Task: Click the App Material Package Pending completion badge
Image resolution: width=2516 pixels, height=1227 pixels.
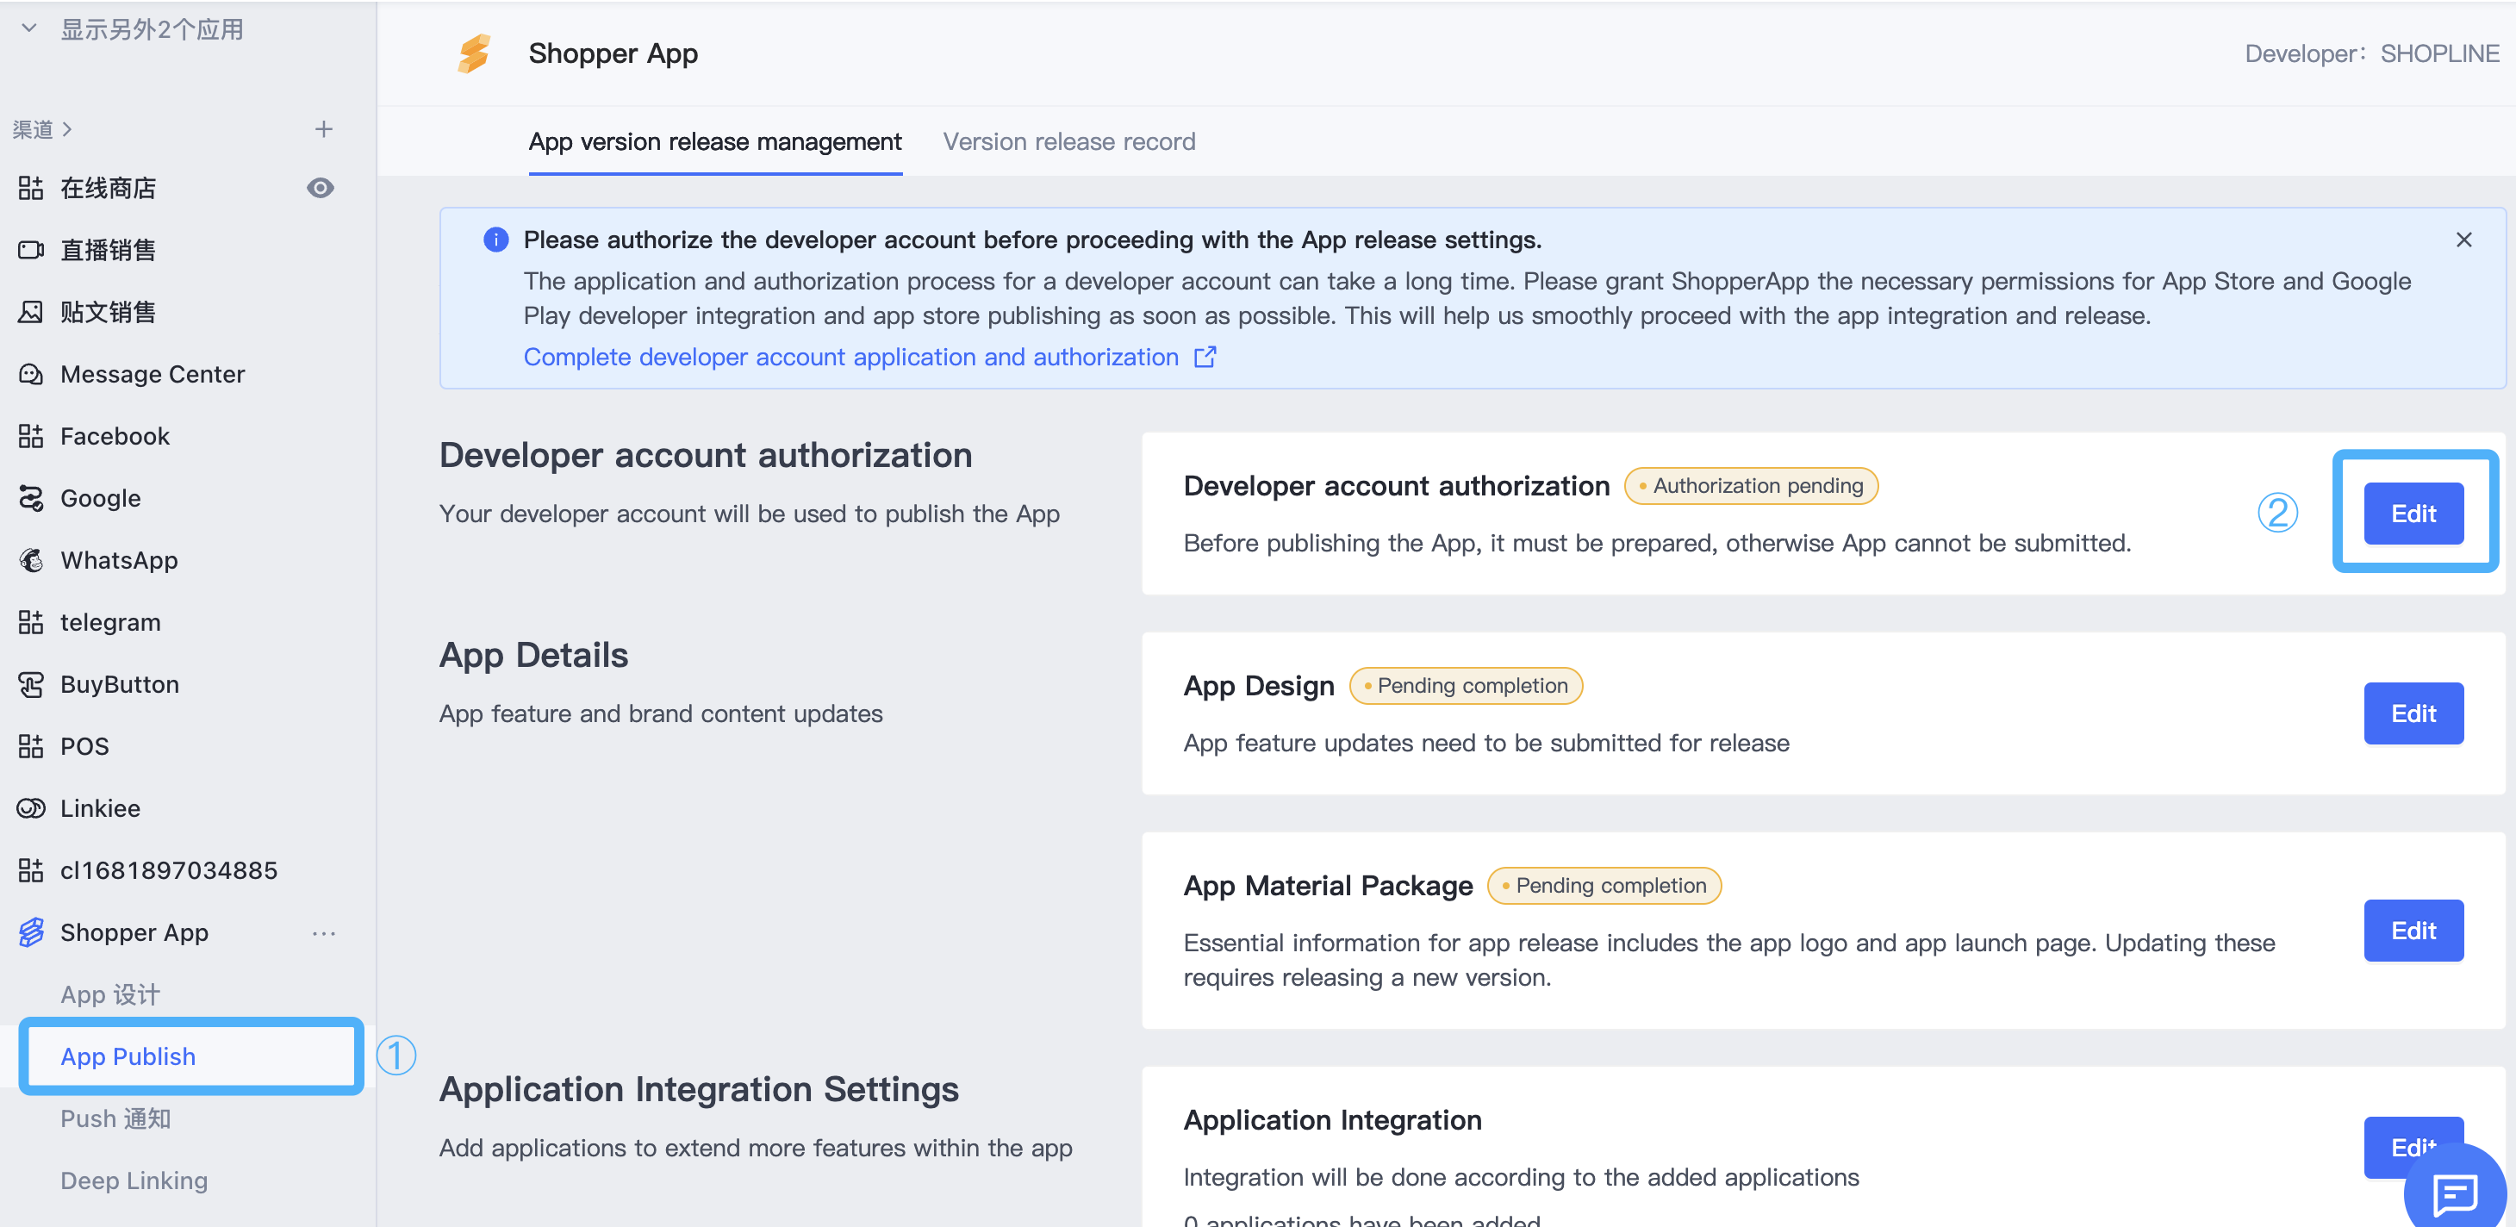Action: 1604,886
